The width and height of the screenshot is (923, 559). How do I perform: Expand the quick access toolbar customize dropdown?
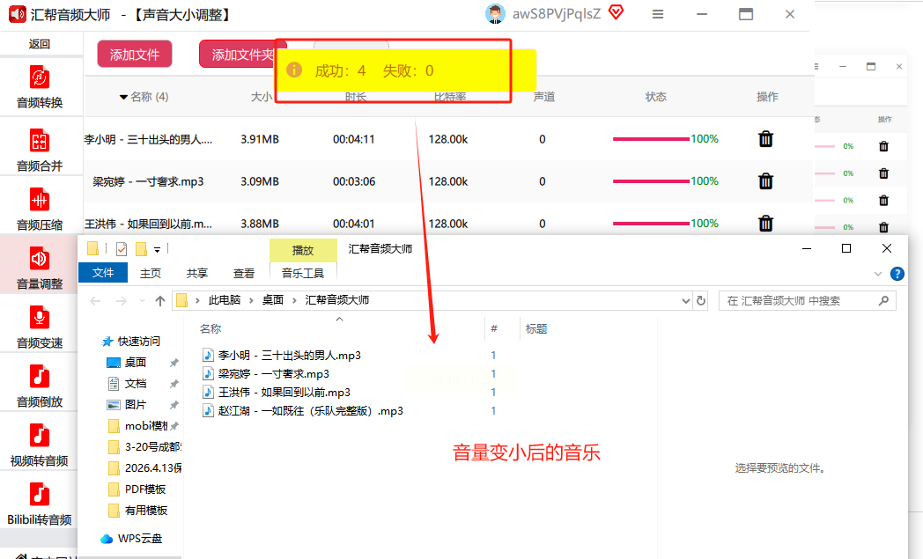(x=157, y=249)
